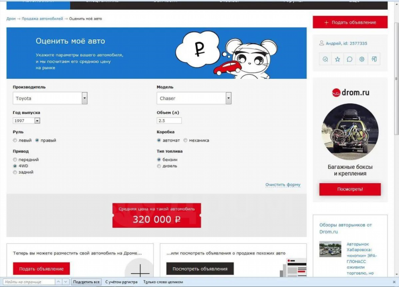399x287 pixels.
Task: Toggle 'С учётом регистра' in find bar
Action: [121, 282]
